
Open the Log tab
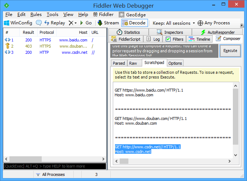[x=153, y=39]
